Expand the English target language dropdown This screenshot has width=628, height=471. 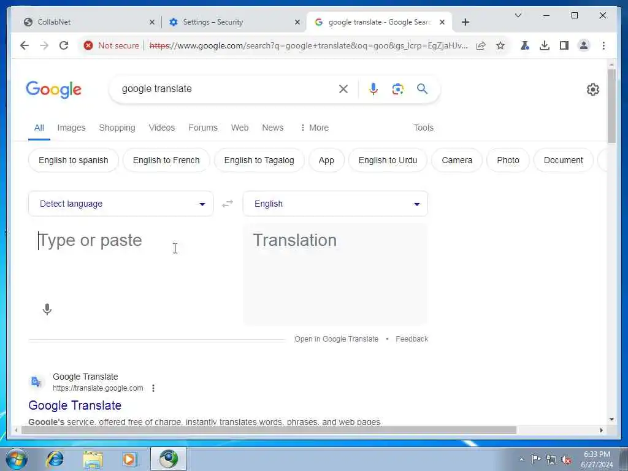[335, 204]
